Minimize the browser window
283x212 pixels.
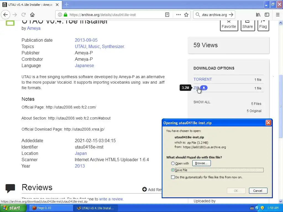coord(266,4)
